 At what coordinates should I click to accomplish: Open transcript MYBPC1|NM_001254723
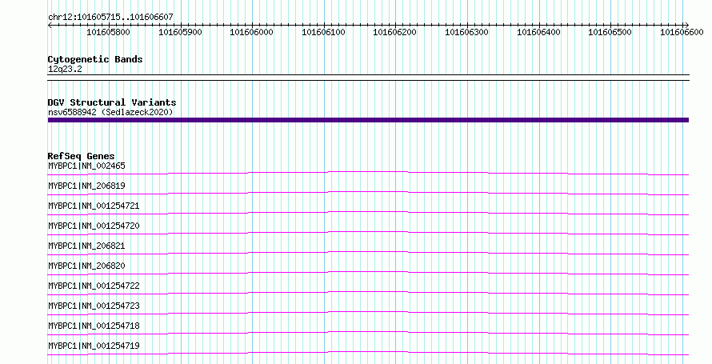[x=94, y=306]
